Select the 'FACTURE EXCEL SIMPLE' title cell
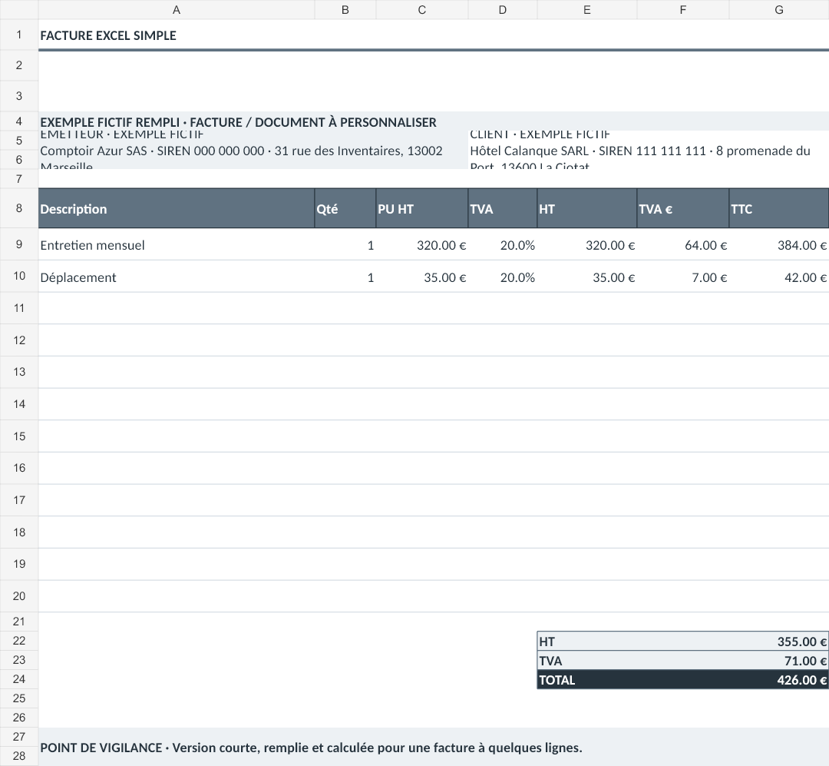The height and width of the screenshot is (766, 829). click(x=434, y=35)
